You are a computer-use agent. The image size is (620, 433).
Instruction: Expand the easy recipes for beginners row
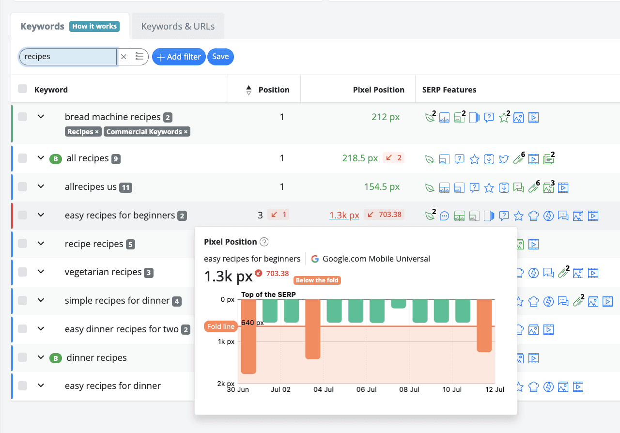[x=41, y=215]
